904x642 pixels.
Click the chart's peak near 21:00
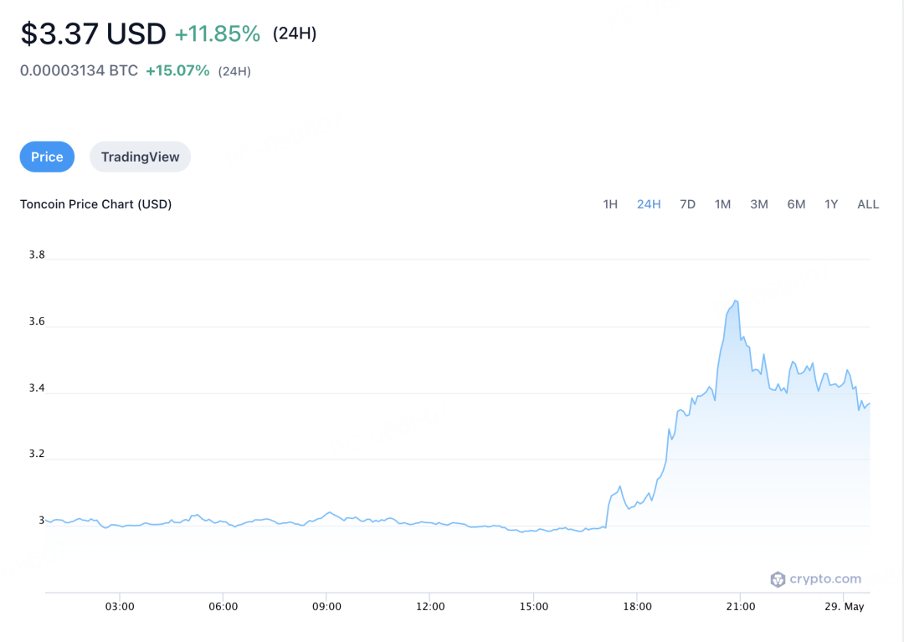point(736,300)
